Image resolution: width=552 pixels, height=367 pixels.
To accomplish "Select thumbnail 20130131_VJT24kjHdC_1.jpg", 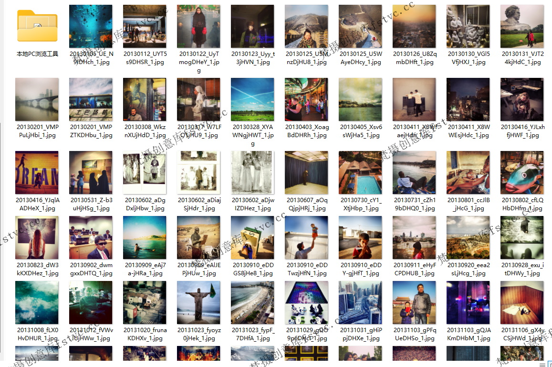I will pyautogui.click(x=522, y=26).
